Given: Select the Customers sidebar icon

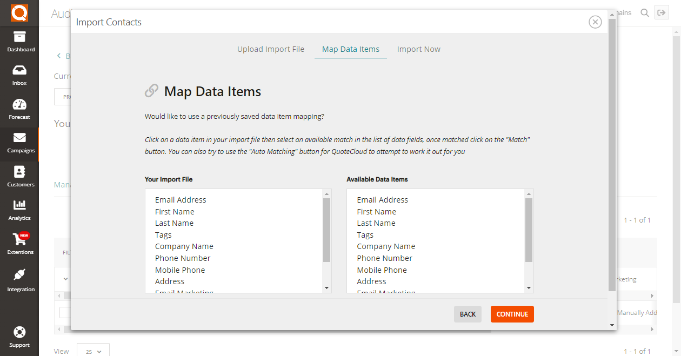Looking at the screenshot, I should tap(19, 172).
